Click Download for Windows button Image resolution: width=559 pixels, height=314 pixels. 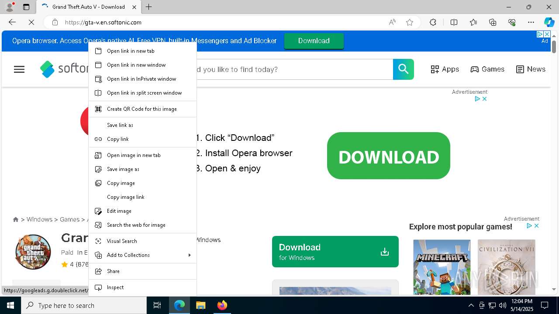(x=335, y=252)
